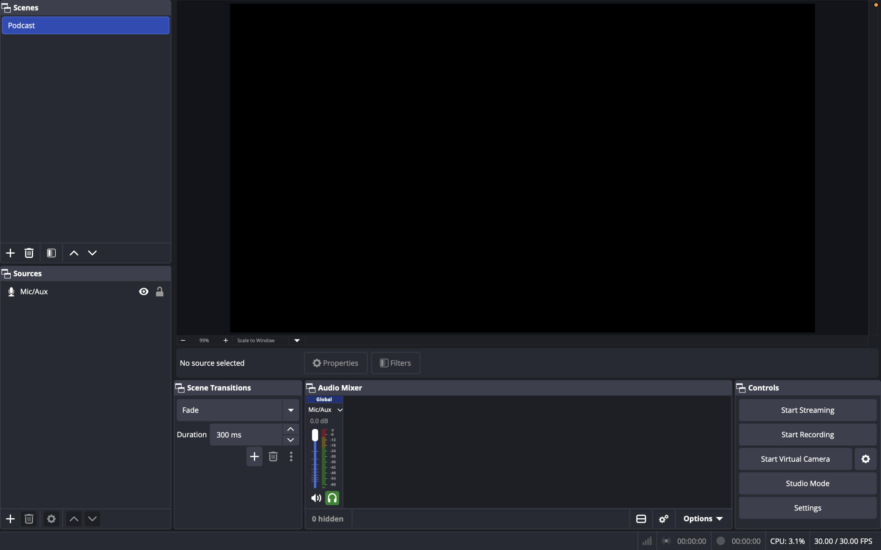Add a configurable transition with plus
The height and width of the screenshot is (550, 881).
coord(254,456)
